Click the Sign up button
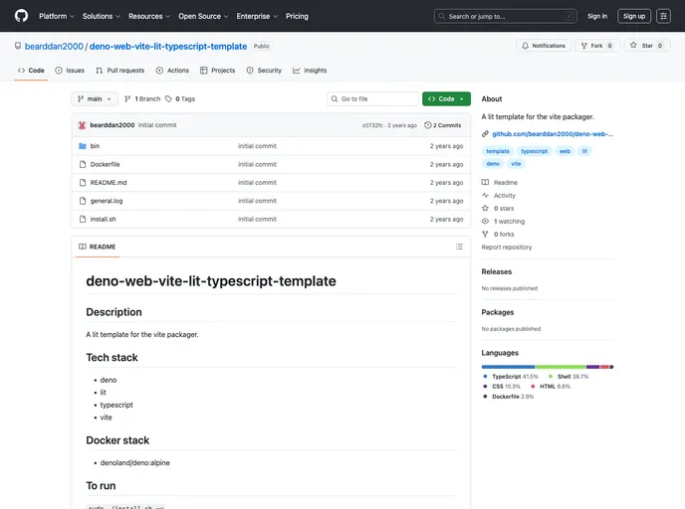Viewport: 685px width, 509px height. coord(634,16)
